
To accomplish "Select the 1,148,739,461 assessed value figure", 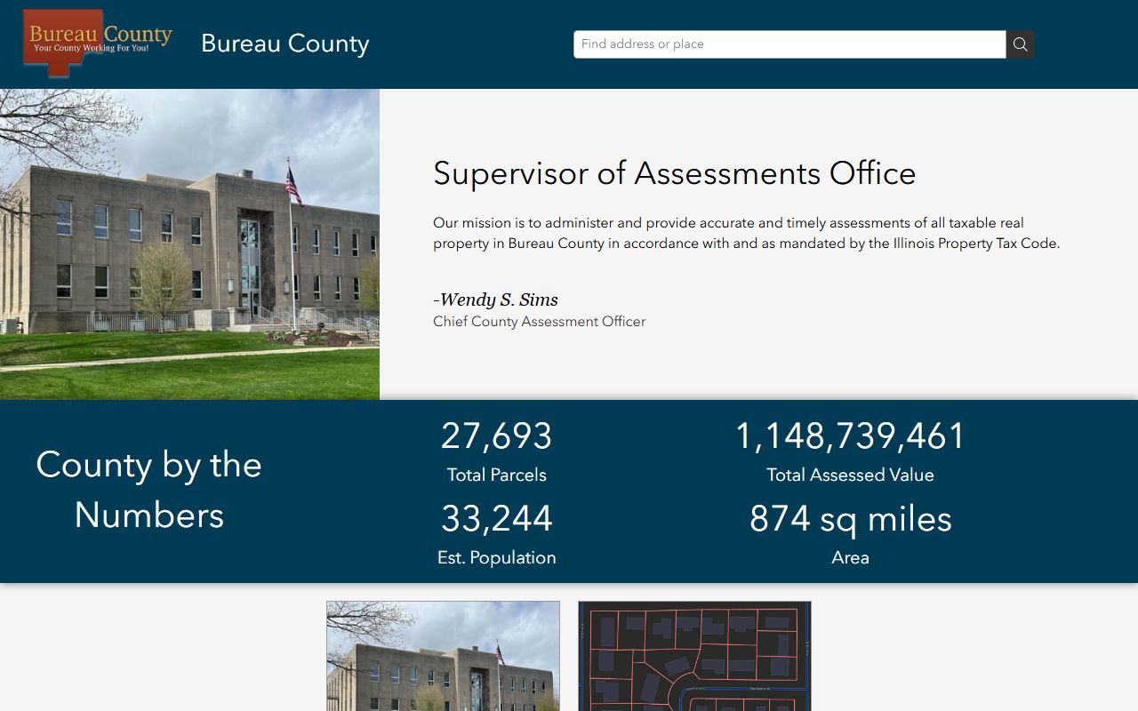I will [x=850, y=436].
